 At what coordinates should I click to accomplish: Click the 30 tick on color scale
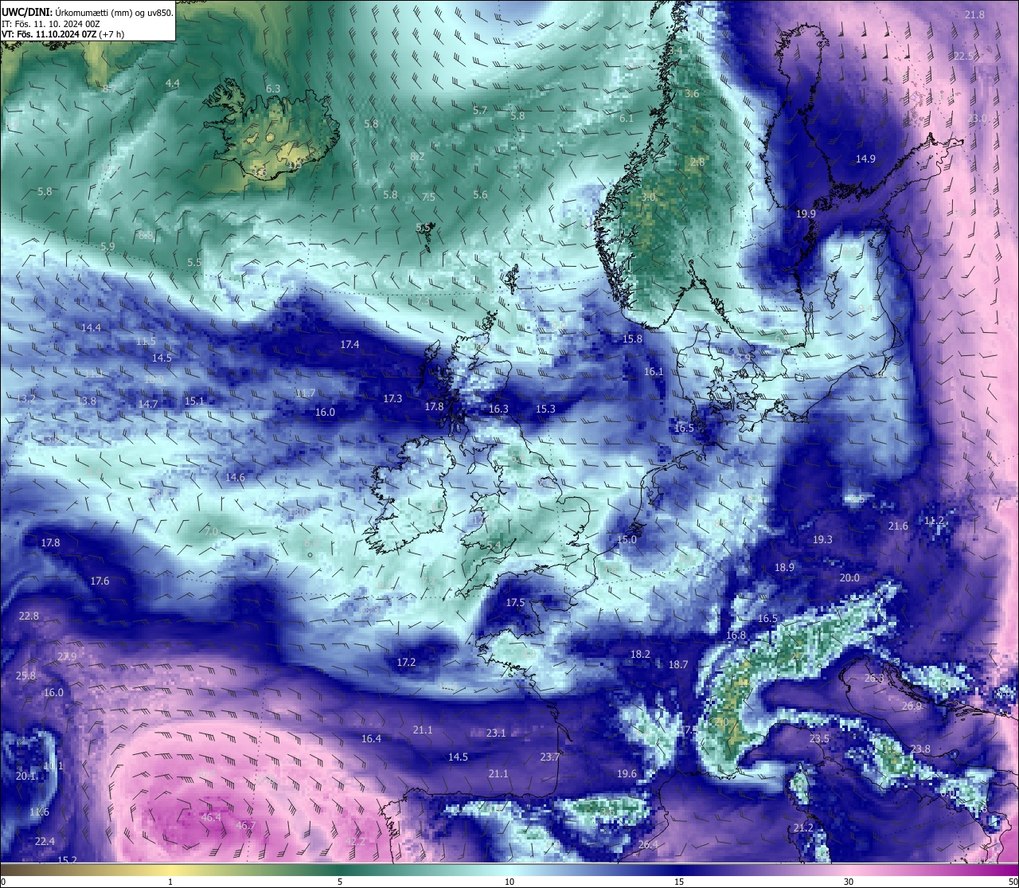[849, 882]
